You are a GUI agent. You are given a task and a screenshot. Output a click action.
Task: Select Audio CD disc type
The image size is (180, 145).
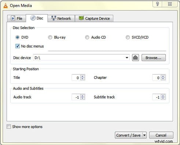[87, 37]
